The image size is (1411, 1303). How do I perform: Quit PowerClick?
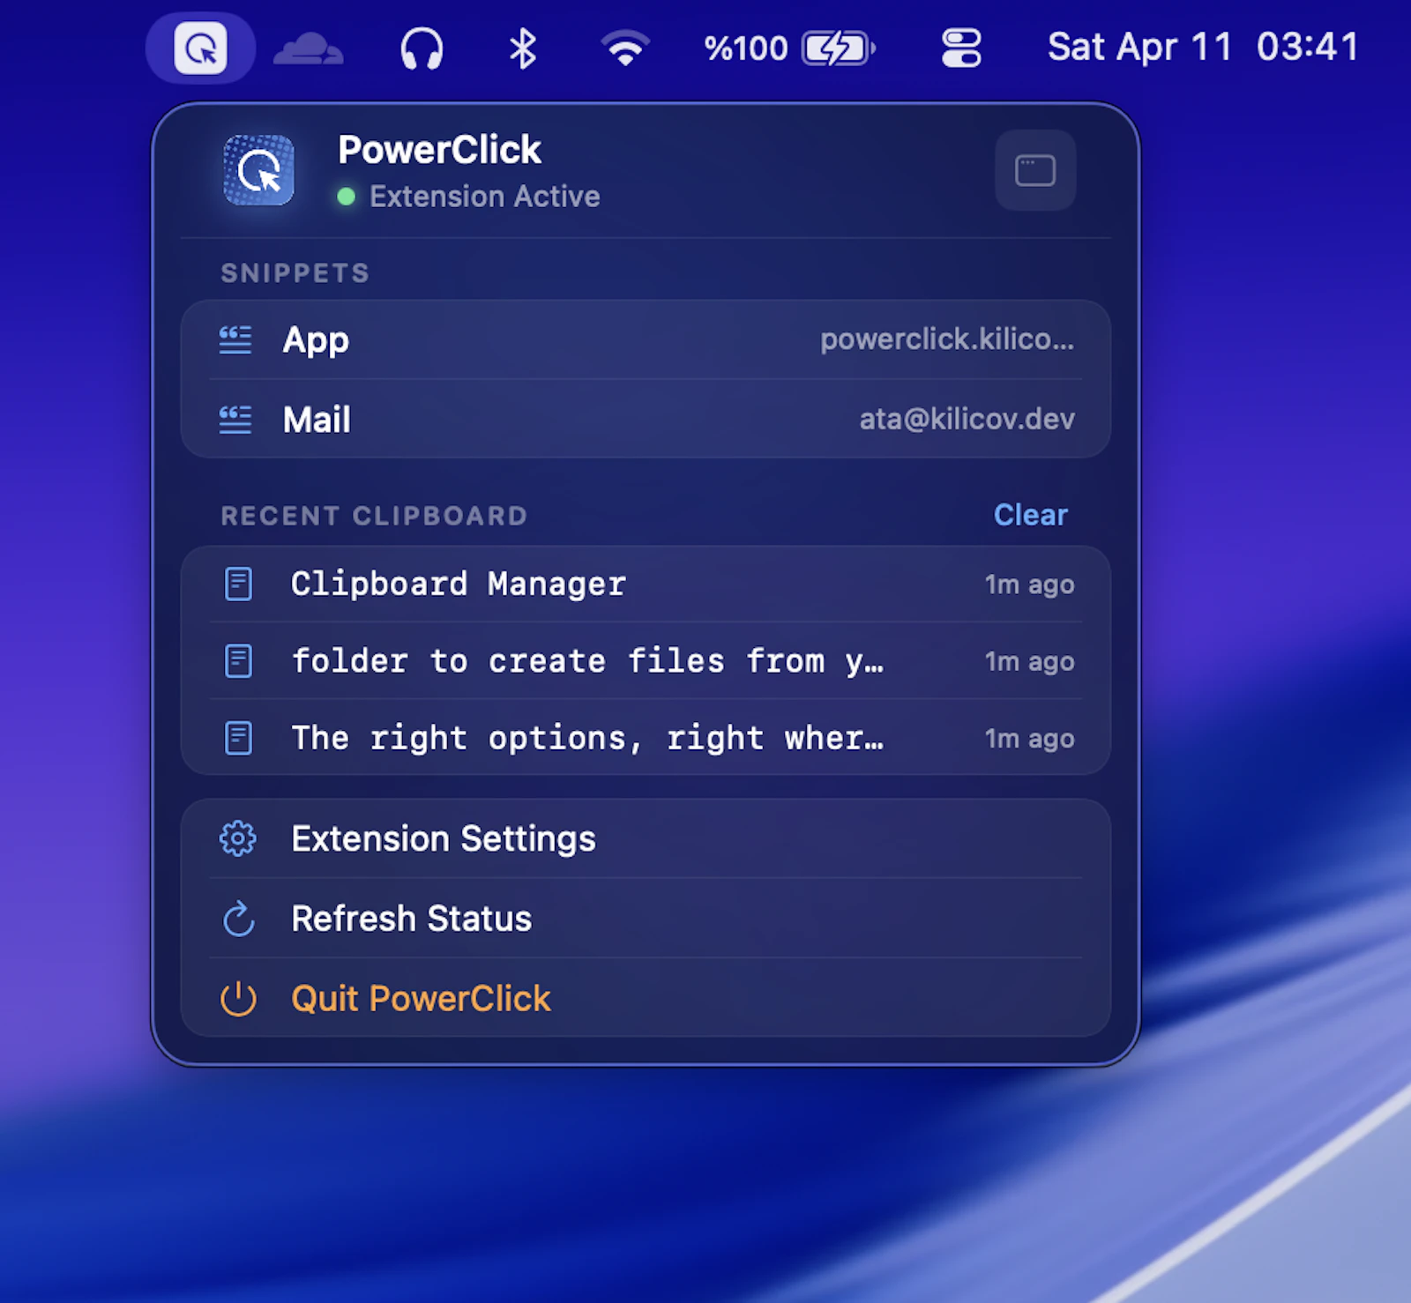pyautogui.click(x=646, y=999)
